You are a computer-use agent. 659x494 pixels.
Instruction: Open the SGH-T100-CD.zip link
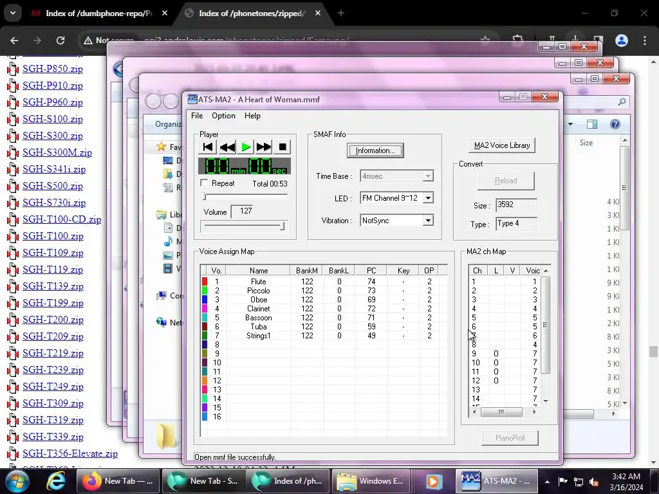(x=62, y=219)
